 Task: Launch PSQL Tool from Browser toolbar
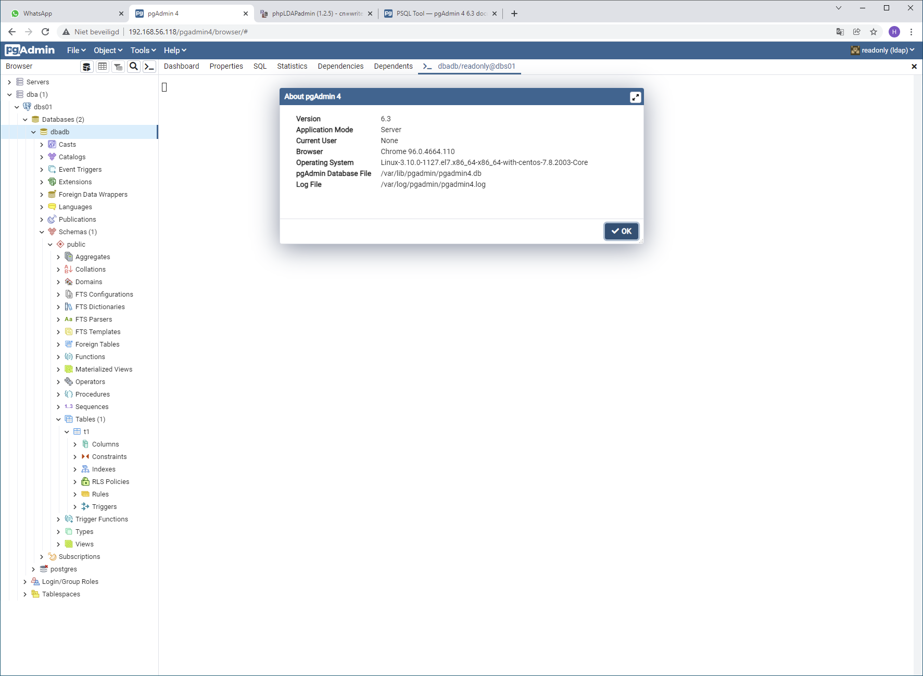click(x=149, y=67)
